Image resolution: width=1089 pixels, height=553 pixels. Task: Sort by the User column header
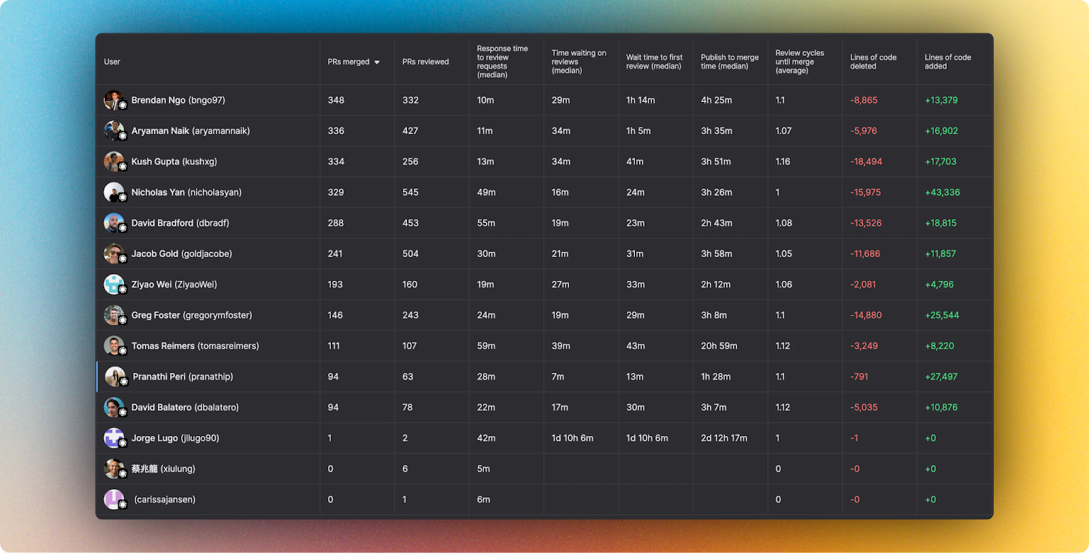tap(112, 62)
